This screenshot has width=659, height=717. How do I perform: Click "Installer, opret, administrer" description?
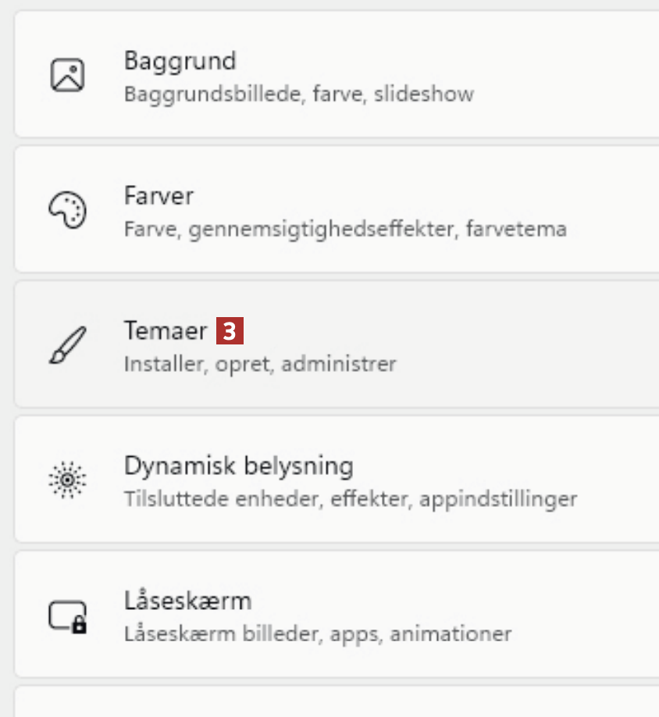[x=260, y=364]
